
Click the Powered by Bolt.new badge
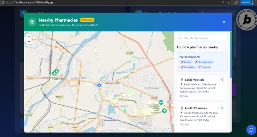246,20
